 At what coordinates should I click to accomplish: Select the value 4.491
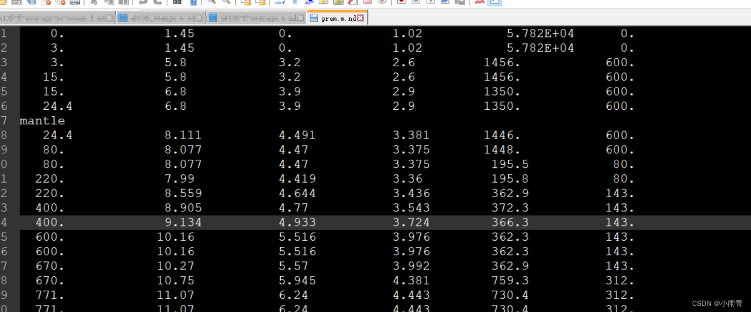pyautogui.click(x=297, y=136)
